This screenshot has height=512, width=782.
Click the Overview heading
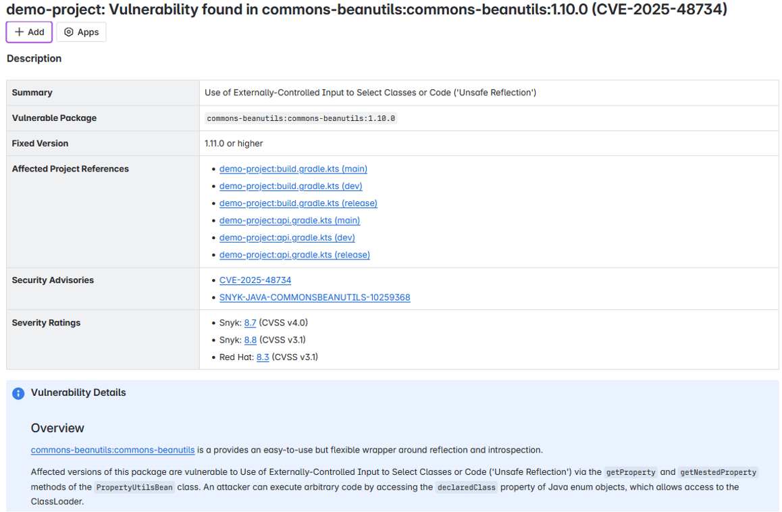pyautogui.click(x=57, y=428)
